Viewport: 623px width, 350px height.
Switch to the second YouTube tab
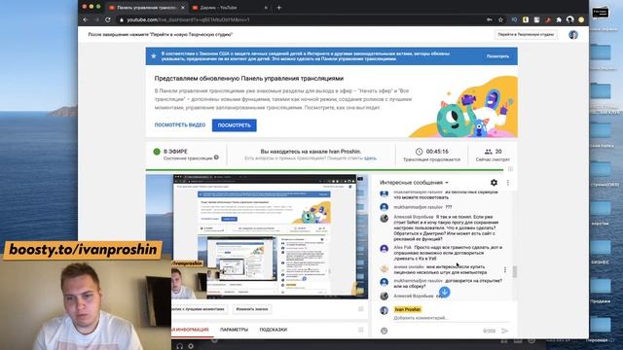click(x=228, y=7)
